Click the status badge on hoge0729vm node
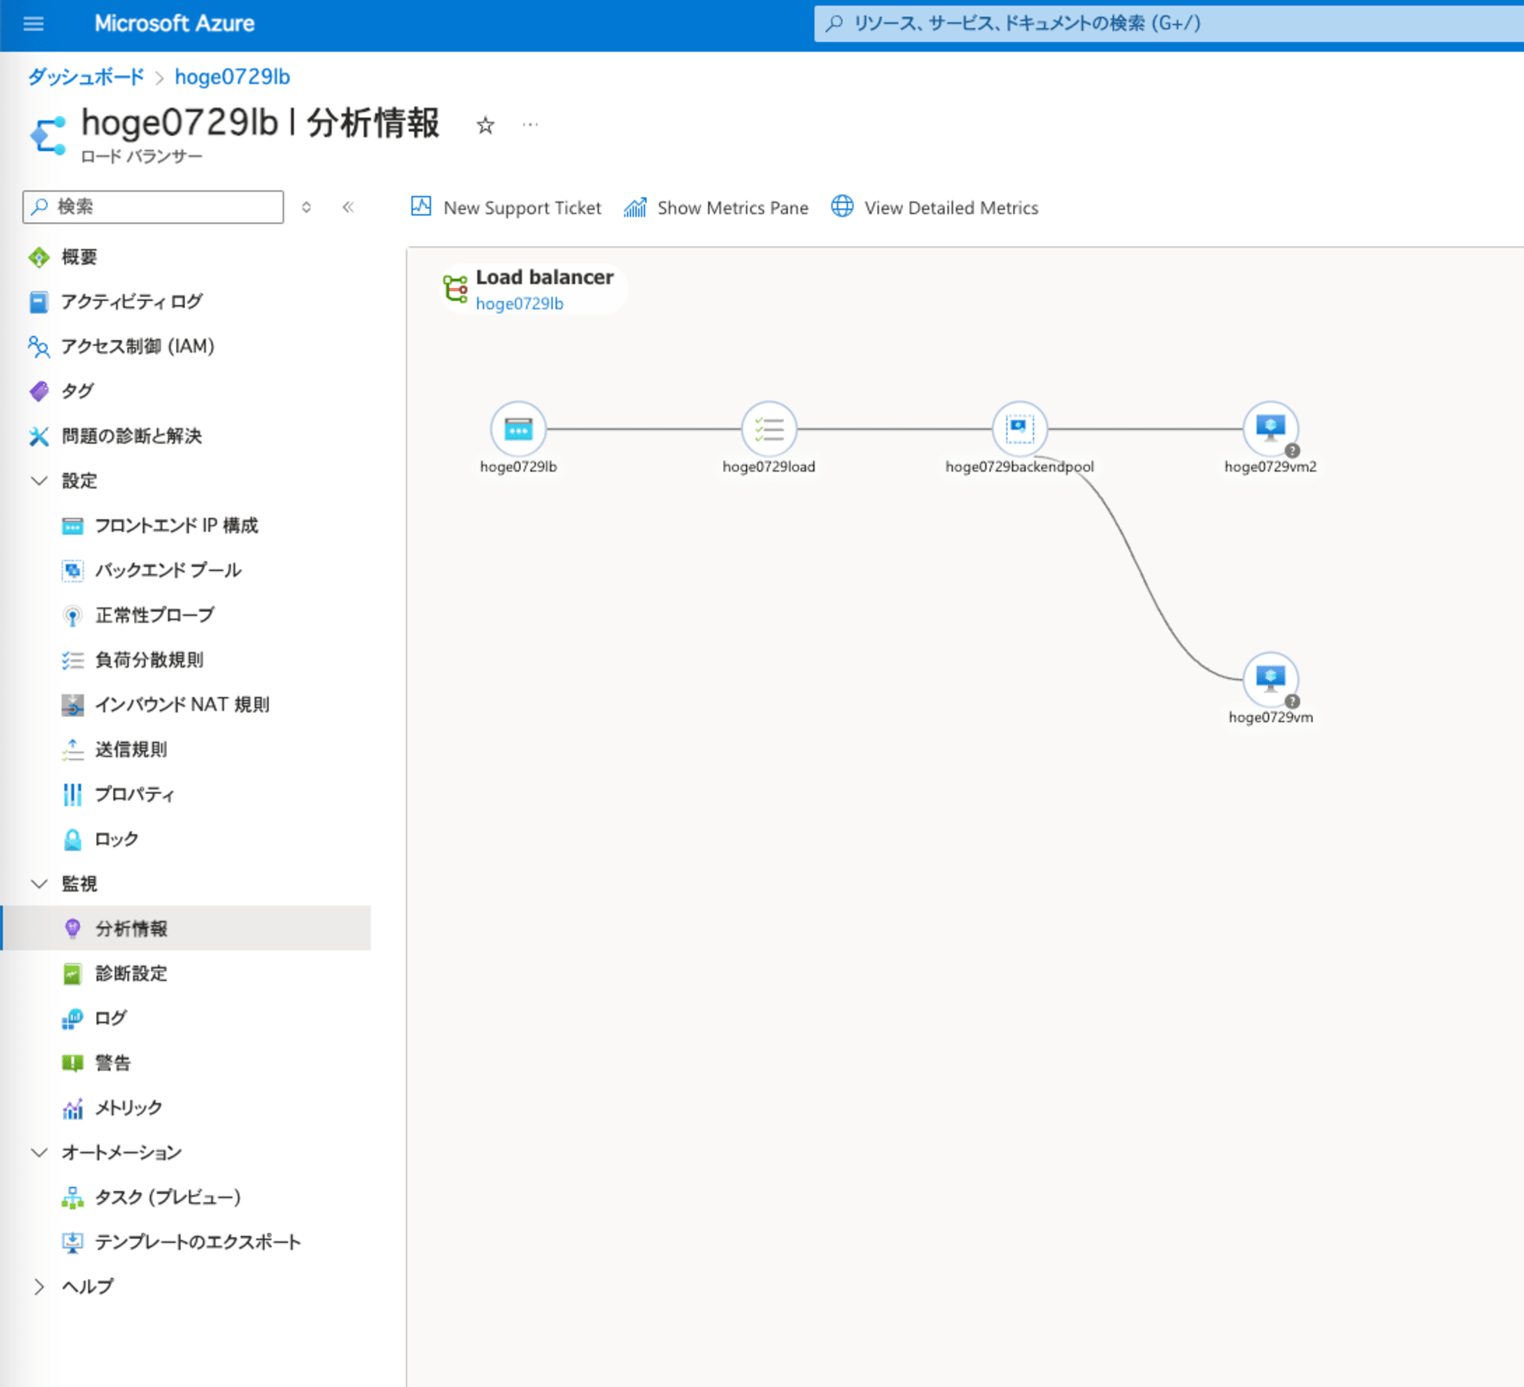The height and width of the screenshot is (1387, 1524). [1292, 701]
